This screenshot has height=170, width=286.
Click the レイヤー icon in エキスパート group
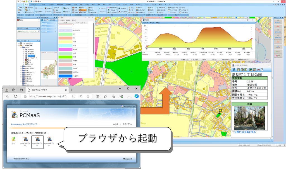point(26,10)
